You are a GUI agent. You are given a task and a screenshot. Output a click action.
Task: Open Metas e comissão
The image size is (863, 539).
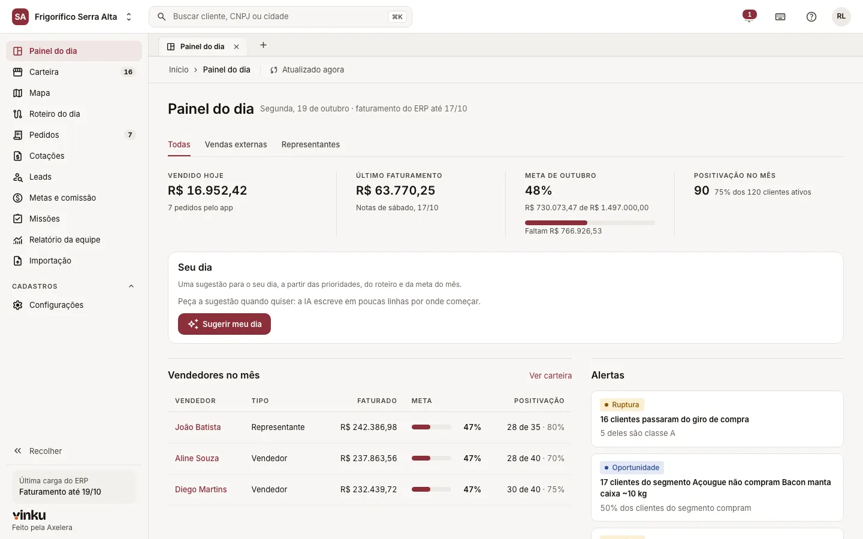pos(74,198)
